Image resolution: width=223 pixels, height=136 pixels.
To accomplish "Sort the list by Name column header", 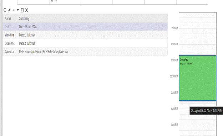I will click(x=8, y=19).
